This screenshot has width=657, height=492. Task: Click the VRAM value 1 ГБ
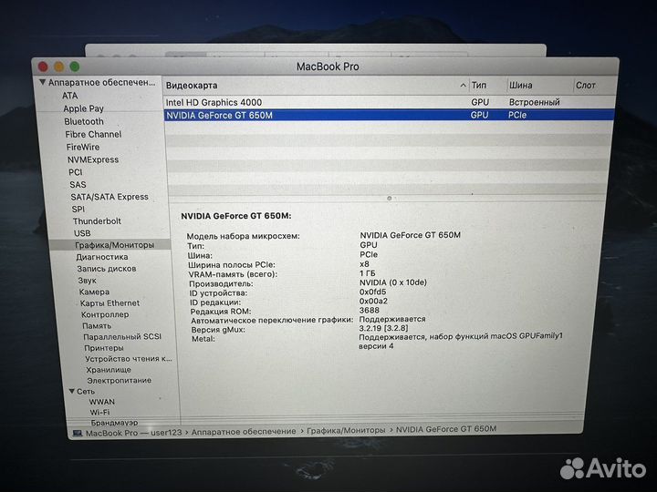(x=368, y=273)
